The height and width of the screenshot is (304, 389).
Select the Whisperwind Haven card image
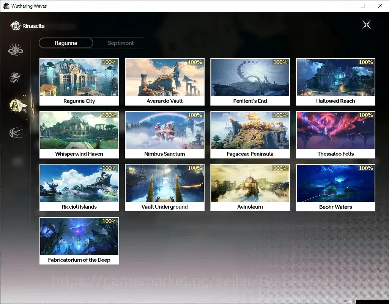(79, 130)
